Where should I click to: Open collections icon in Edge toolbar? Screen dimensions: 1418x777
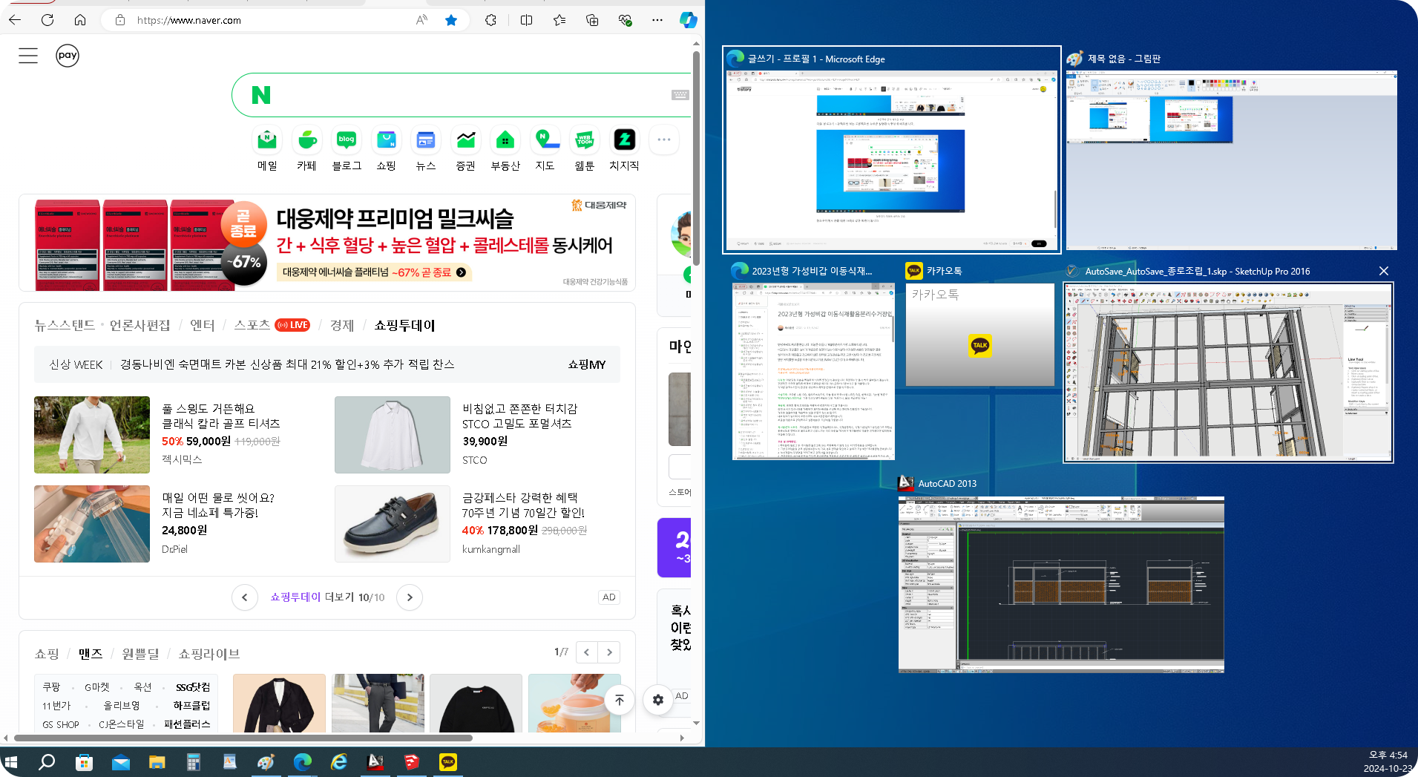(x=592, y=20)
